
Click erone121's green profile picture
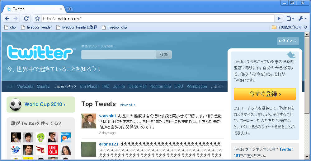pos(89,149)
